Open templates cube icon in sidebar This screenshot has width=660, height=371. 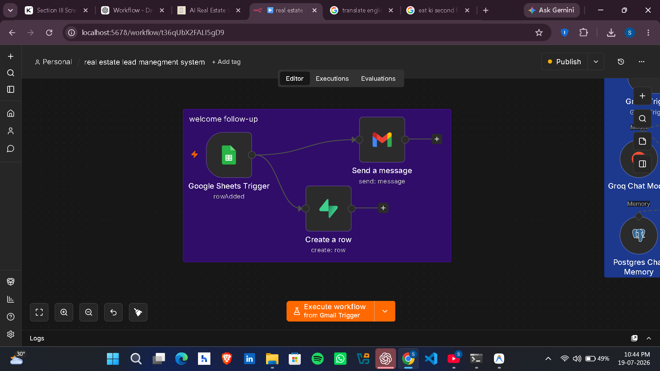11,281
